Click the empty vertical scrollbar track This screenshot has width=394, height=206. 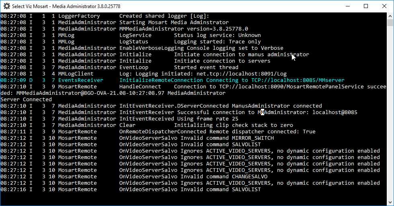click(x=390, y=120)
